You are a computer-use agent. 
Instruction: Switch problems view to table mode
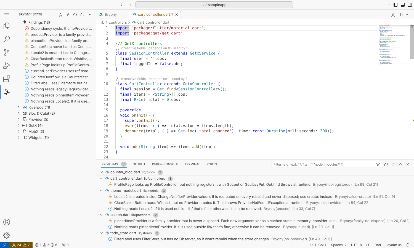click(393, 165)
